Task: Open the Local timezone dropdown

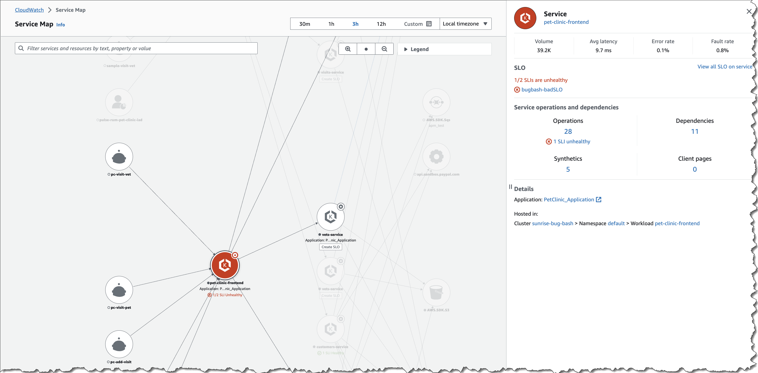Action: (x=465, y=24)
